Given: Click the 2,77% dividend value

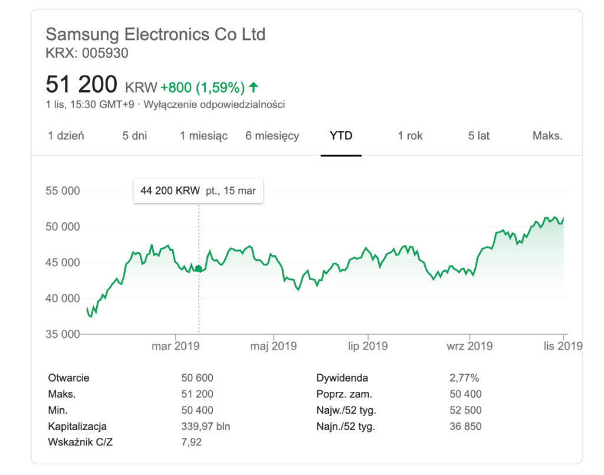Looking at the screenshot, I should click(x=464, y=378).
